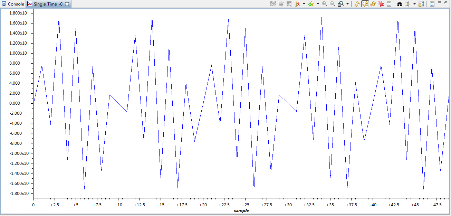This screenshot has height=216, width=451.
Task: Maximize the graph view panel
Action: tap(445, 2)
